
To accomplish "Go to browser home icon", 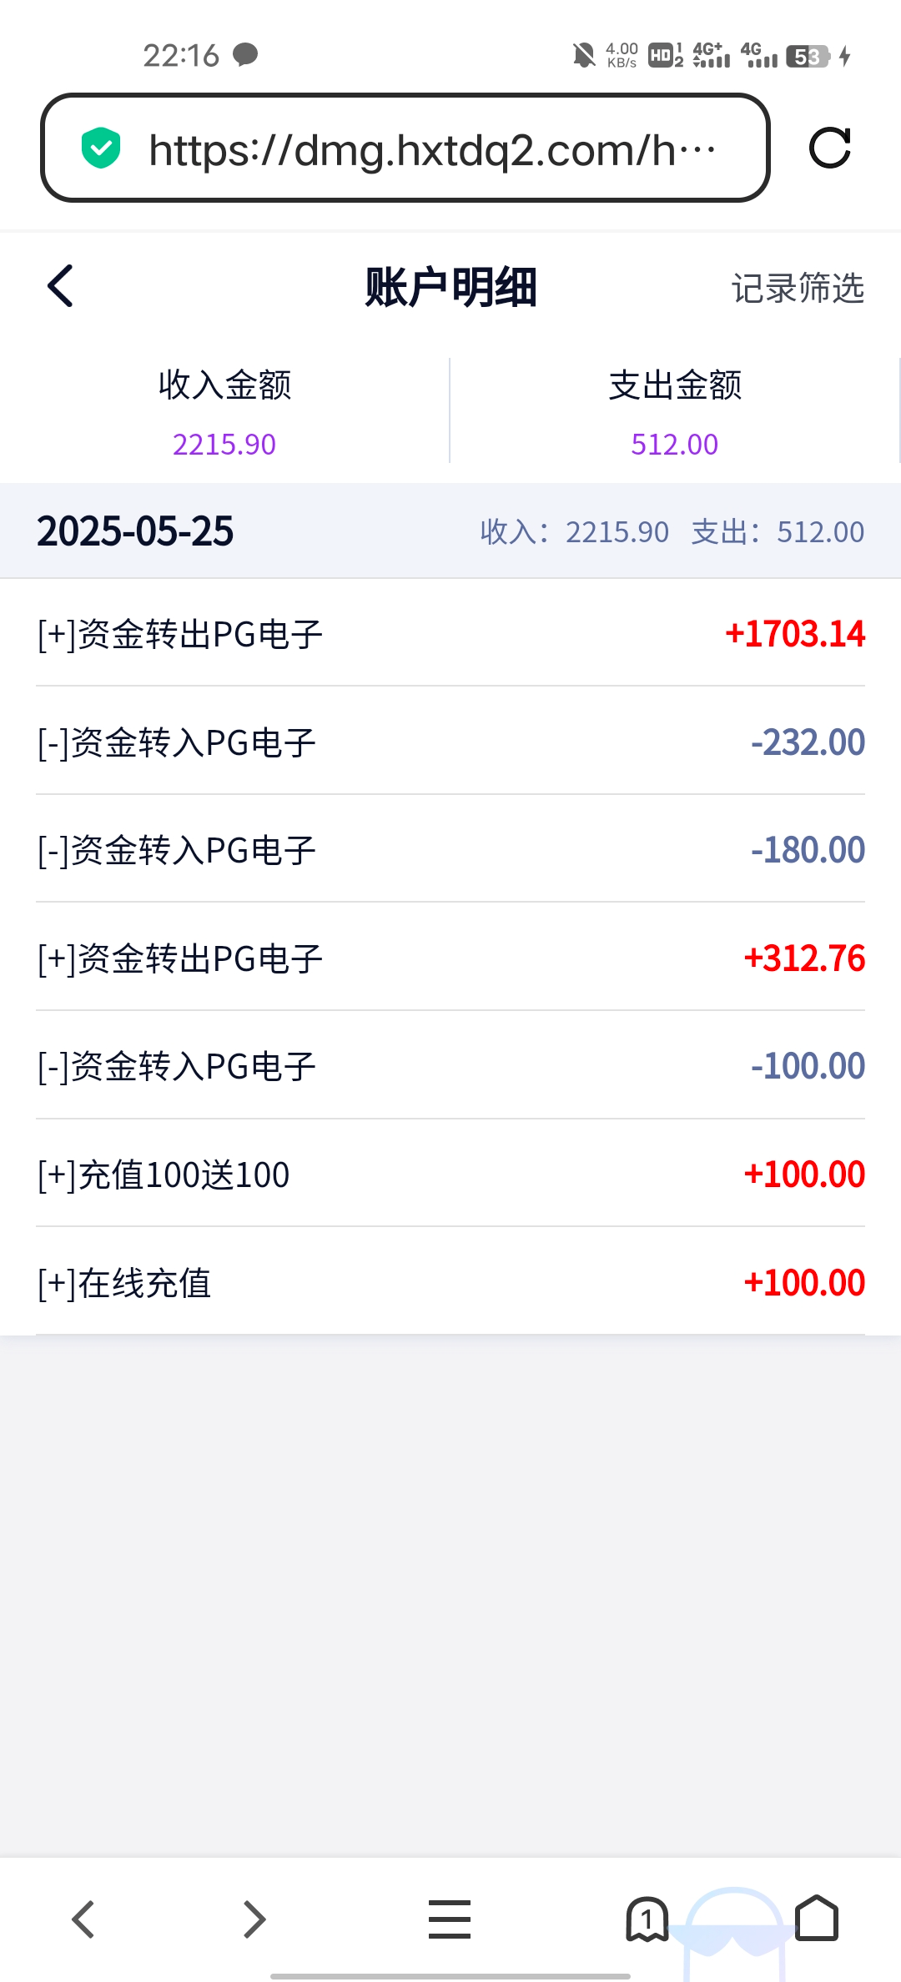I will click(816, 1919).
